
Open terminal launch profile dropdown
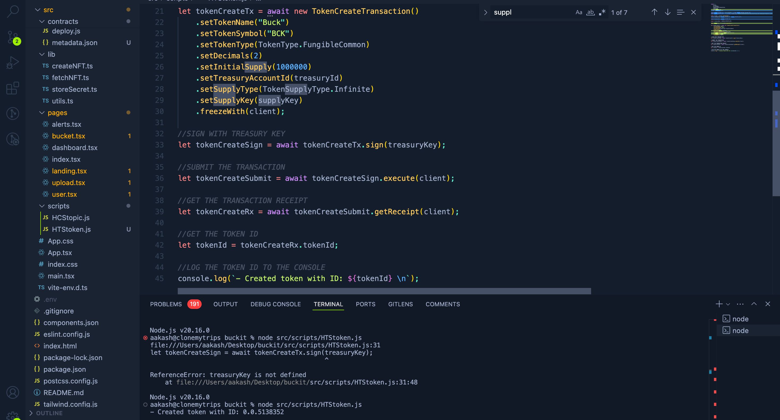pos(728,304)
